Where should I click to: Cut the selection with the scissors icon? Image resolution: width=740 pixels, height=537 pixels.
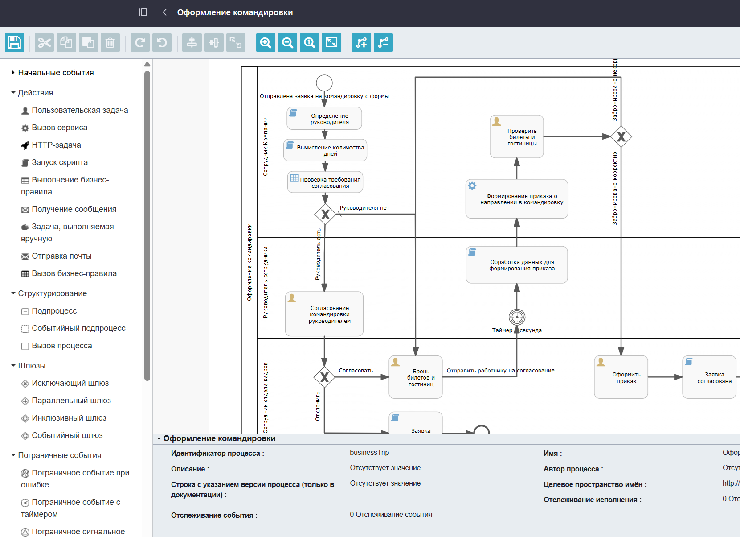coord(44,43)
